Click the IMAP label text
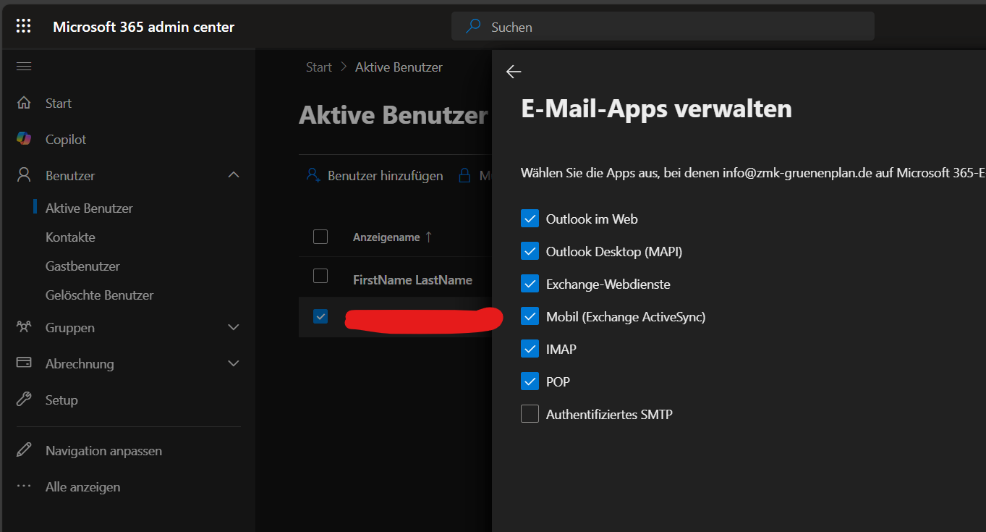 click(x=561, y=349)
